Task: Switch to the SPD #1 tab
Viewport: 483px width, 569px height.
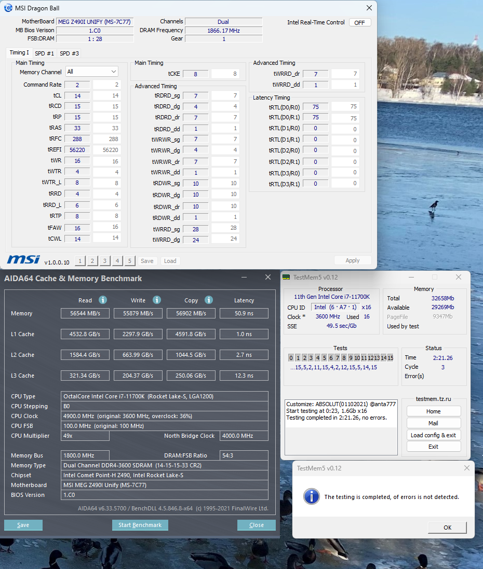Action: point(44,53)
